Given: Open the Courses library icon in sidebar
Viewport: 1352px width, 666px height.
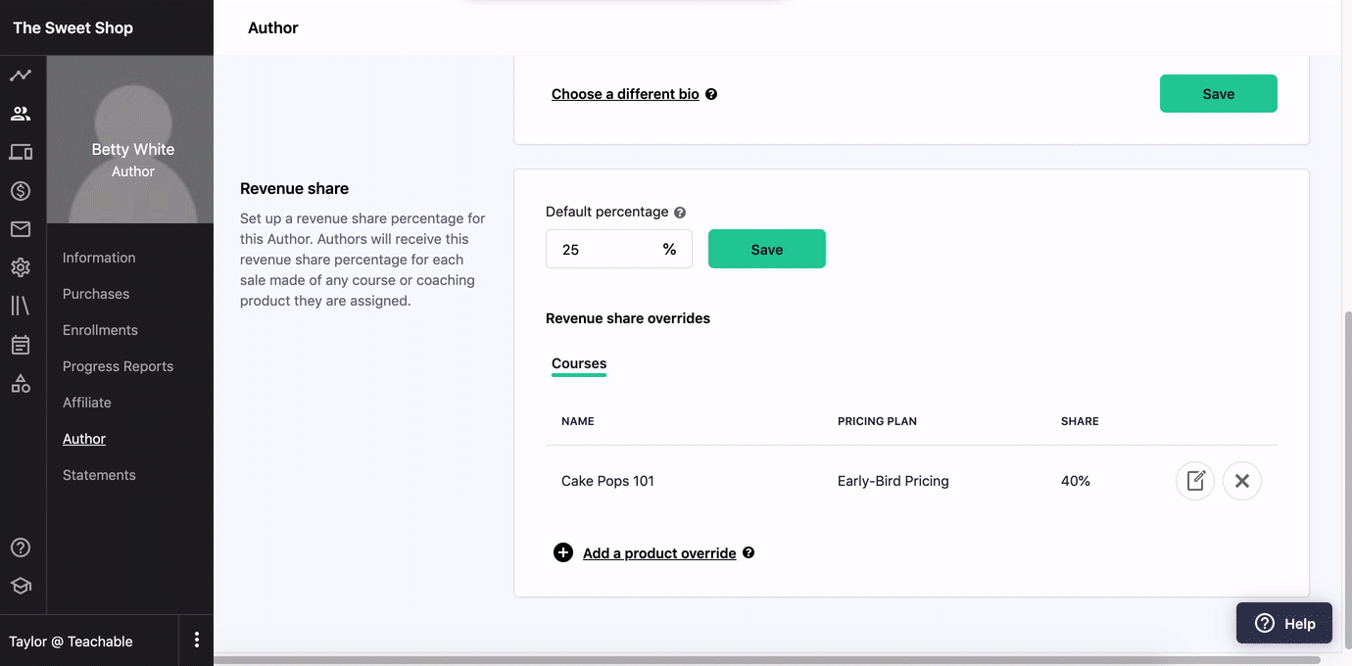Looking at the screenshot, I should point(21,306).
